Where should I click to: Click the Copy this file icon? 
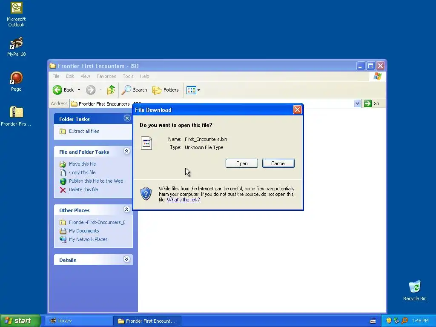[x=63, y=172]
